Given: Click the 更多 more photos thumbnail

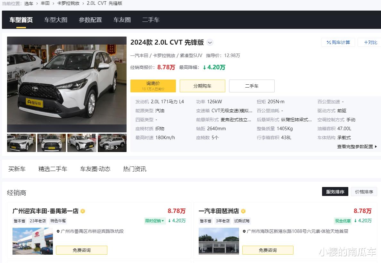Looking at the screenshot, I should [112, 143].
